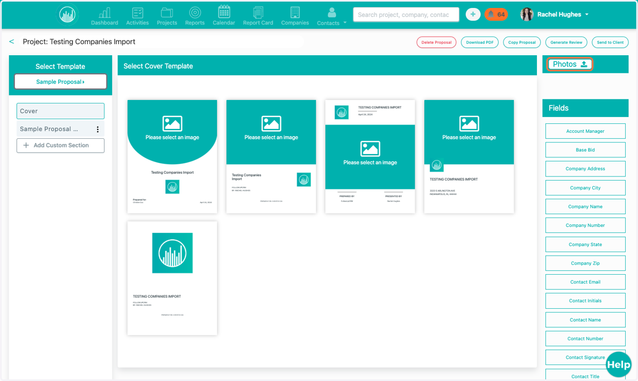Open the Help chat bubble

click(x=618, y=365)
